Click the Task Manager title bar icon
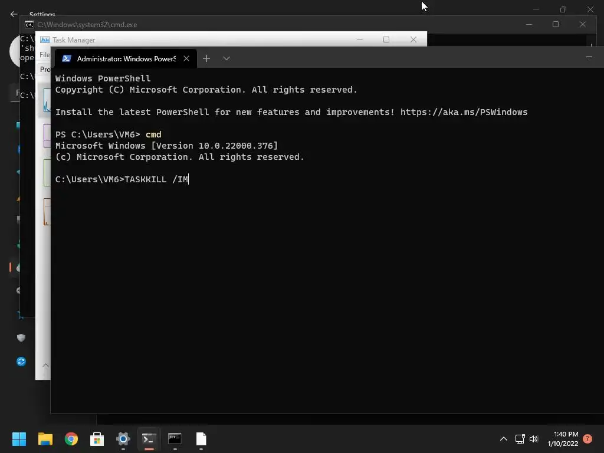Screen dimensions: 604x453 point(45,40)
